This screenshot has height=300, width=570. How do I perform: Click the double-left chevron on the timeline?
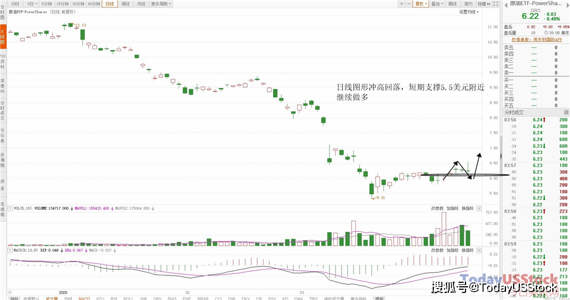[x=9, y=292]
